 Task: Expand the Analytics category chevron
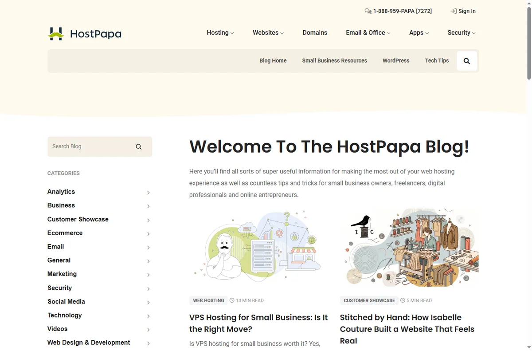tap(149, 193)
